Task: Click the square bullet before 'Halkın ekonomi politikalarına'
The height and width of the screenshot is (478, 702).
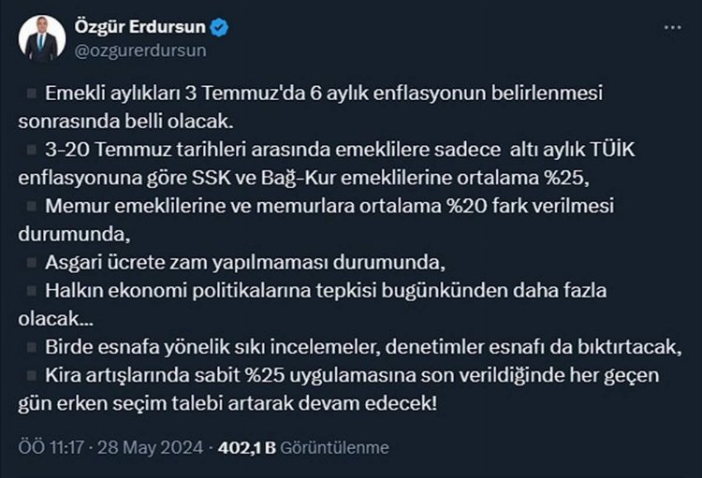Action: (32, 290)
